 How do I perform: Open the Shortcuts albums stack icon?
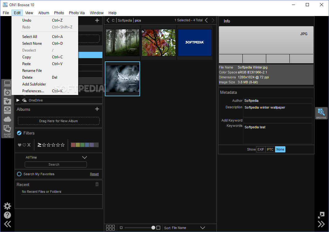[x=7, y=131]
